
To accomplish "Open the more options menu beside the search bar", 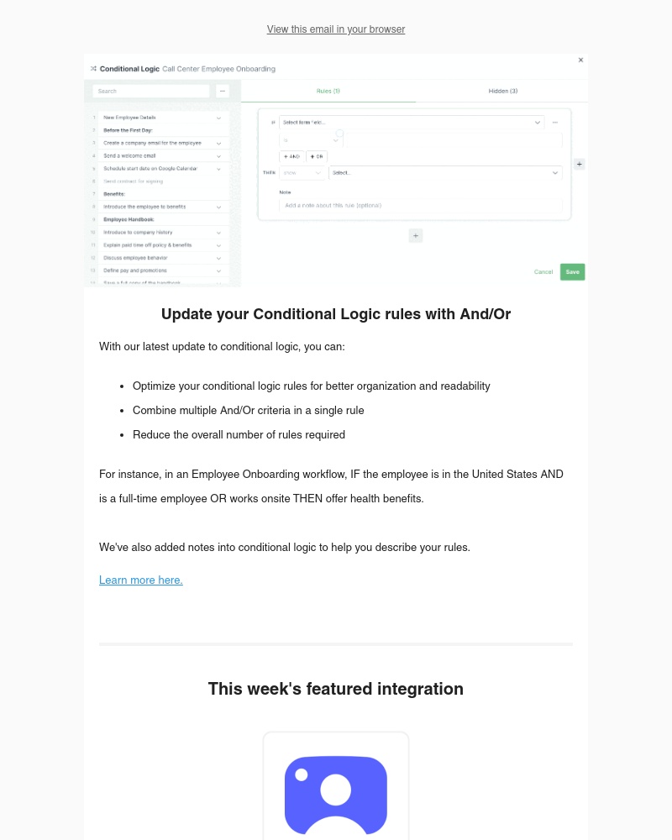I will [x=223, y=91].
